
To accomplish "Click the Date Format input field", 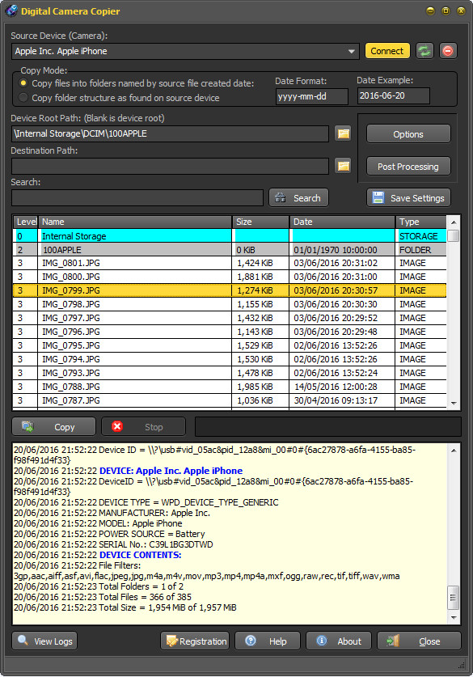I will (311, 96).
